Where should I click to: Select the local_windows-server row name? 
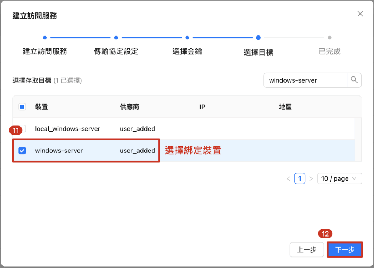pos(68,129)
